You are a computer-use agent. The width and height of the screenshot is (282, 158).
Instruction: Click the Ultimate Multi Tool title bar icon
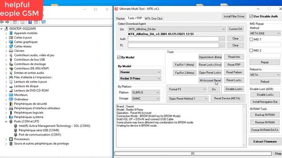116,9
